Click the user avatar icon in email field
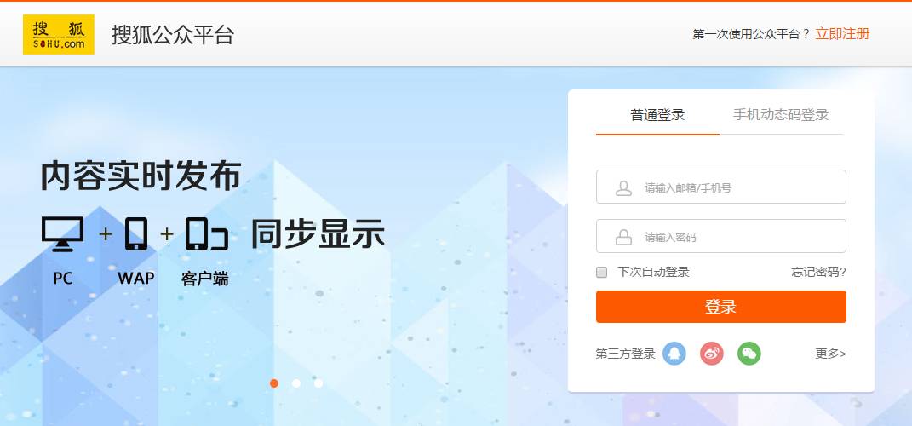 pyautogui.click(x=623, y=187)
